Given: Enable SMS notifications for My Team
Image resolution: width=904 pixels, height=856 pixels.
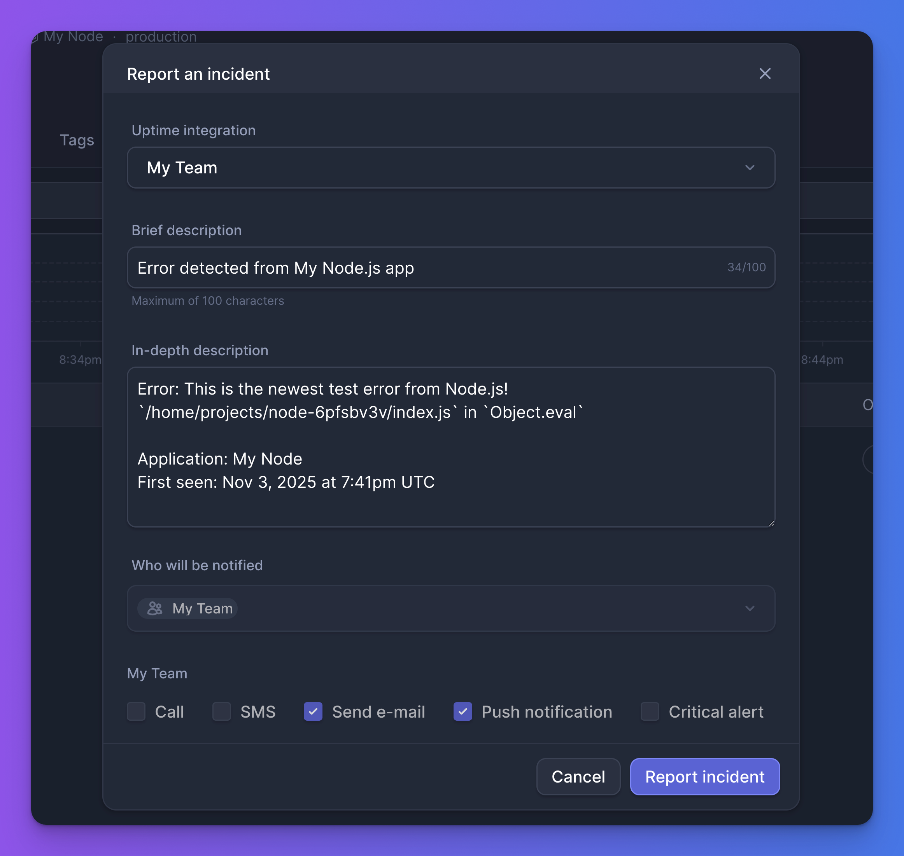Looking at the screenshot, I should pos(221,712).
